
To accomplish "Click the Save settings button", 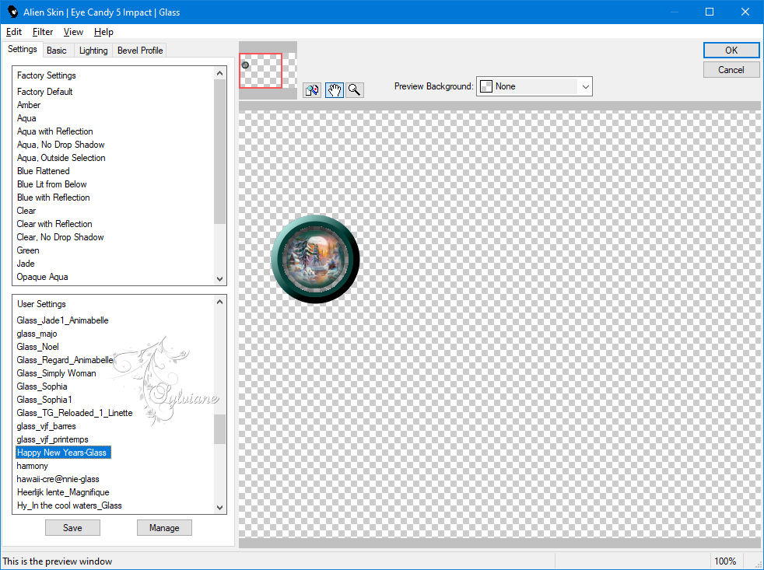I will (72, 527).
